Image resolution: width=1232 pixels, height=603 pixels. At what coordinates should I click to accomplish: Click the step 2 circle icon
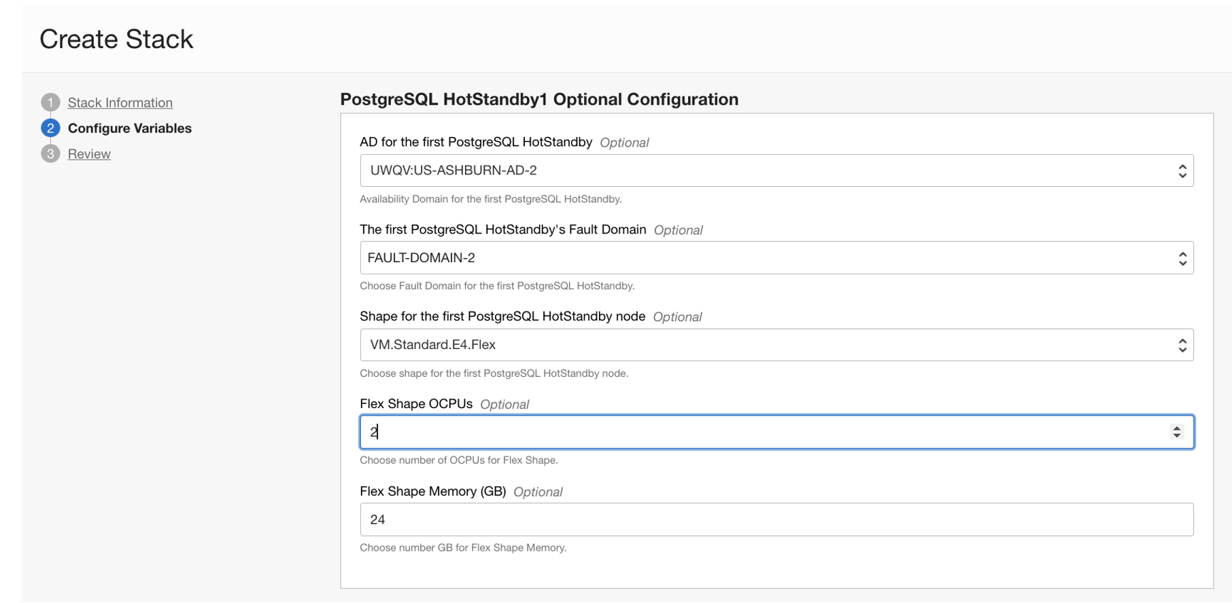[x=50, y=128]
